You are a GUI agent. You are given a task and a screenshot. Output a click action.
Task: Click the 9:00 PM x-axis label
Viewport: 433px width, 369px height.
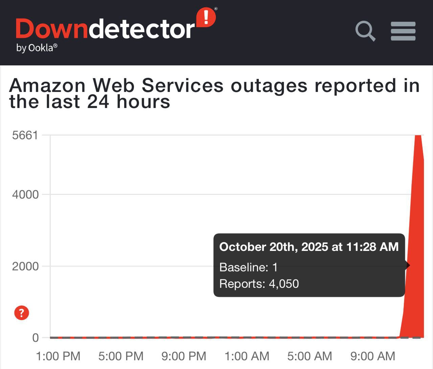point(184,356)
